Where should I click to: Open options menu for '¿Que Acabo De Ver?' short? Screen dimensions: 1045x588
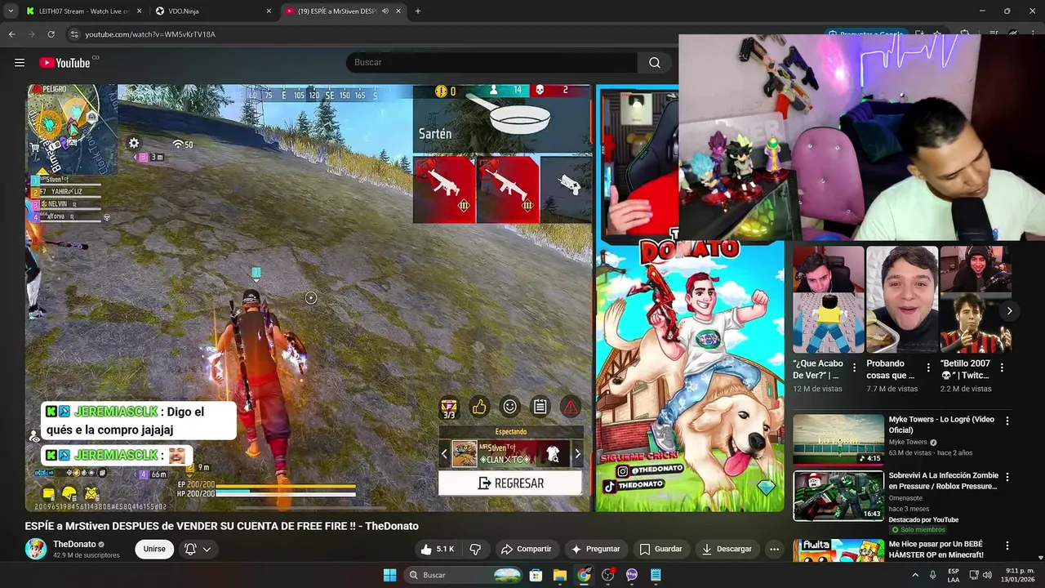pyautogui.click(x=854, y=367)
